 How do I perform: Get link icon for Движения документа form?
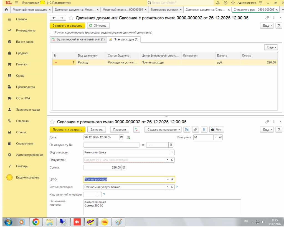[267, 18]
